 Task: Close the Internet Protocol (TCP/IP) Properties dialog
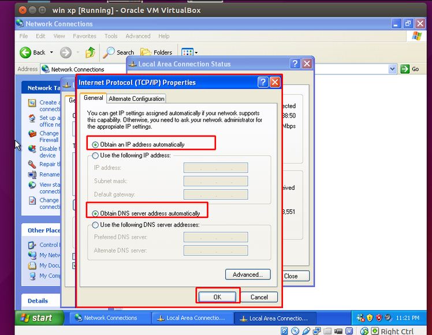pos(275,82)
